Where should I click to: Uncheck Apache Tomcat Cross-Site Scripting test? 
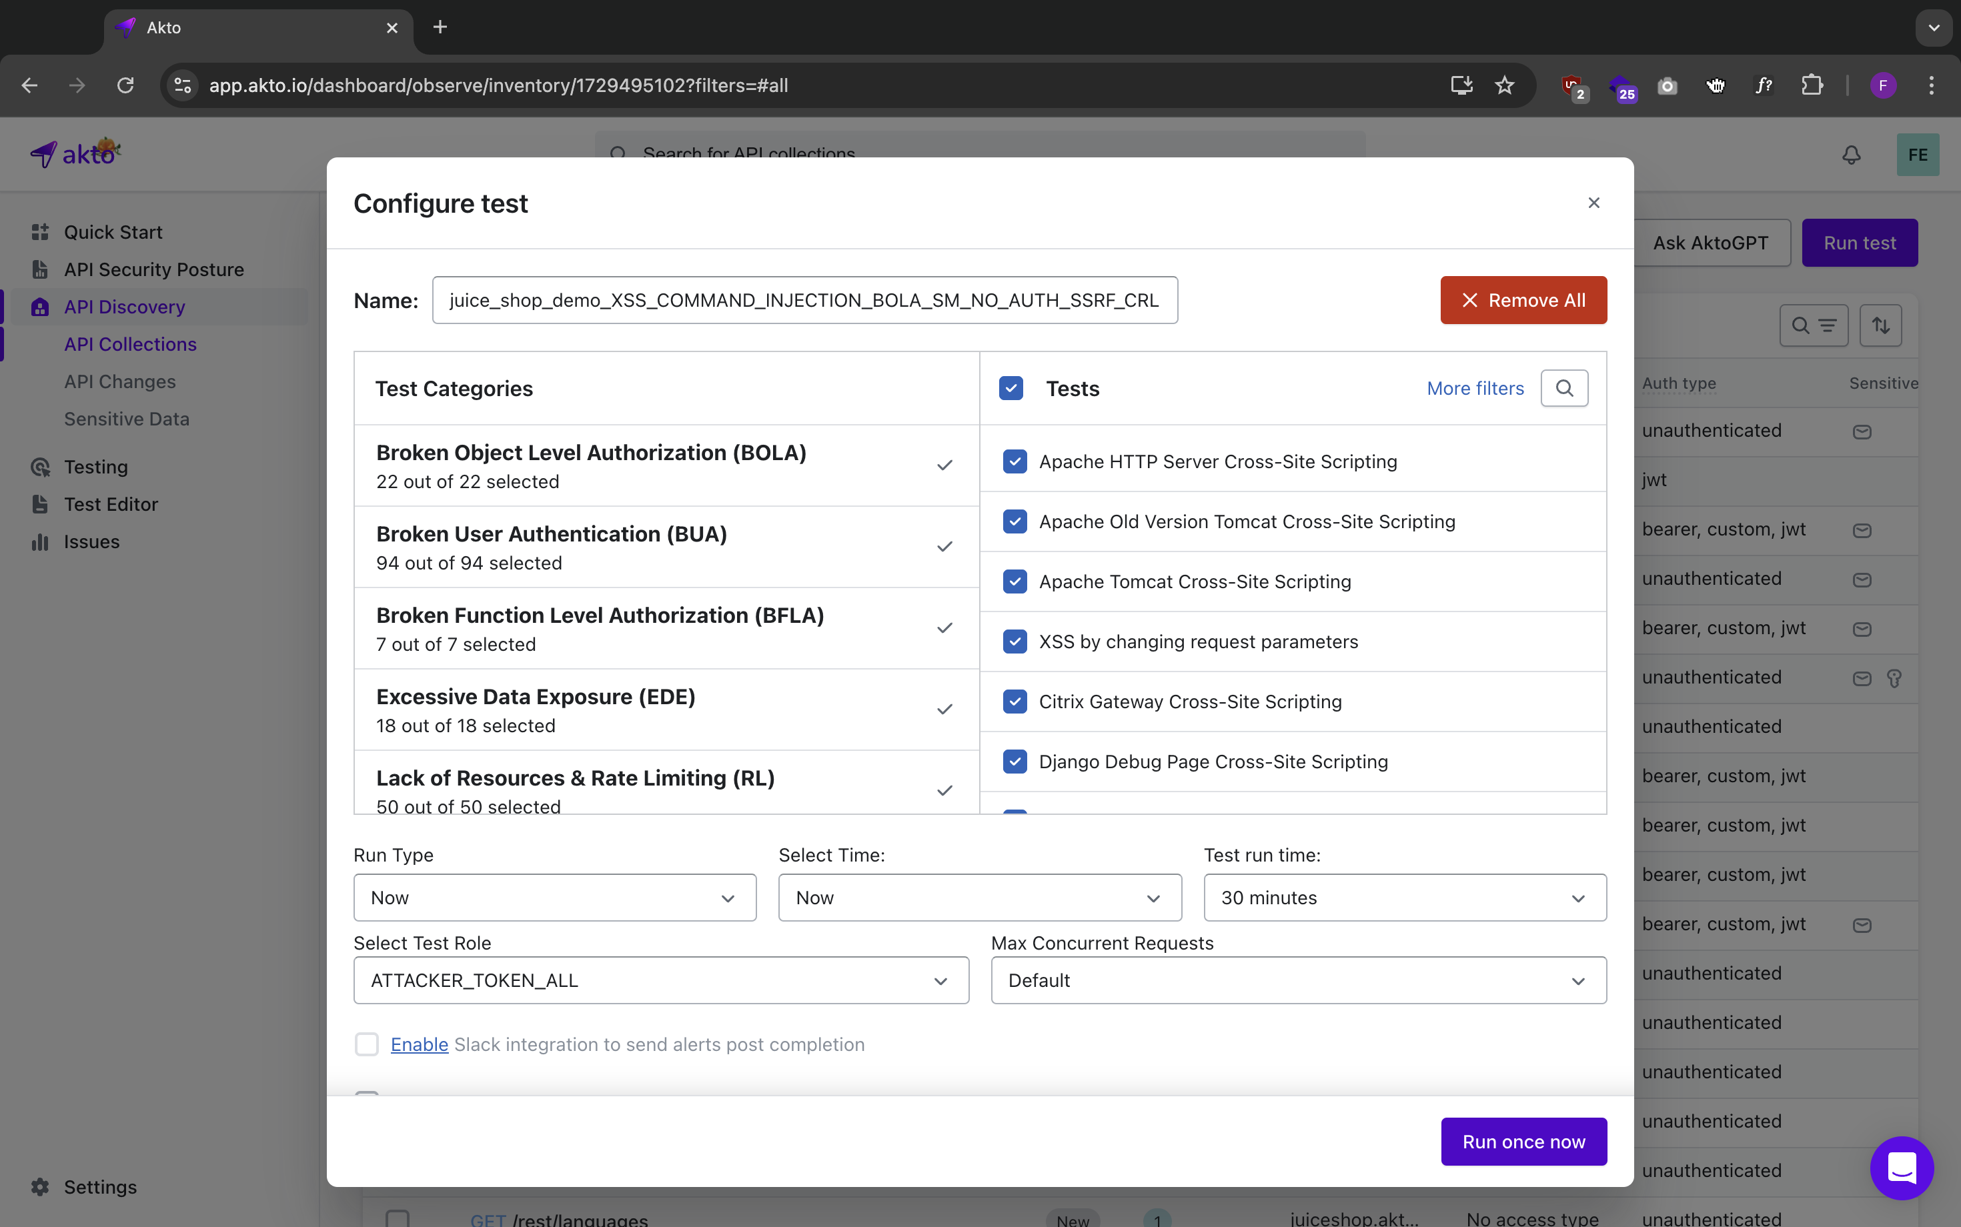coord(1015,582)
